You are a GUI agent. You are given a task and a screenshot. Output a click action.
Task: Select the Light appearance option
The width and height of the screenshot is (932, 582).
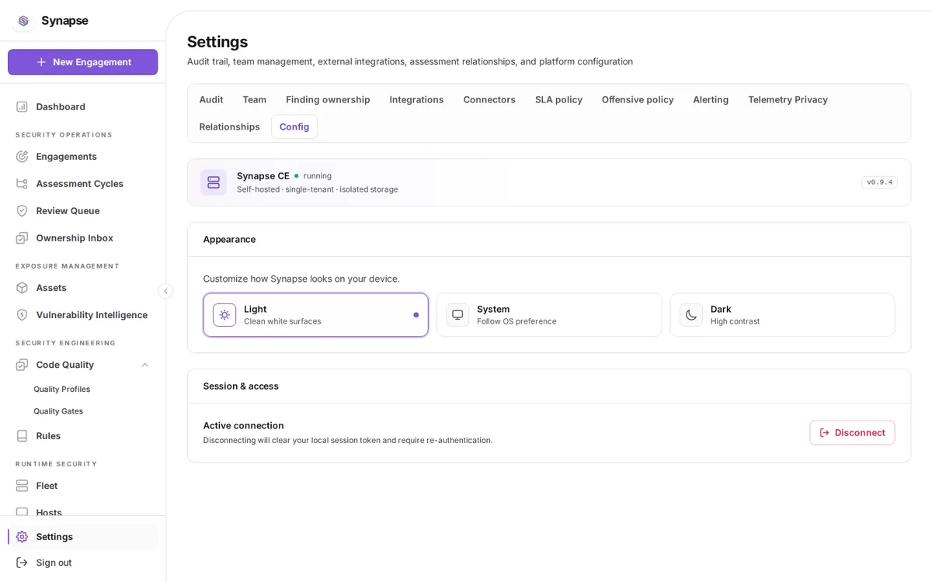tap(316, 314)
